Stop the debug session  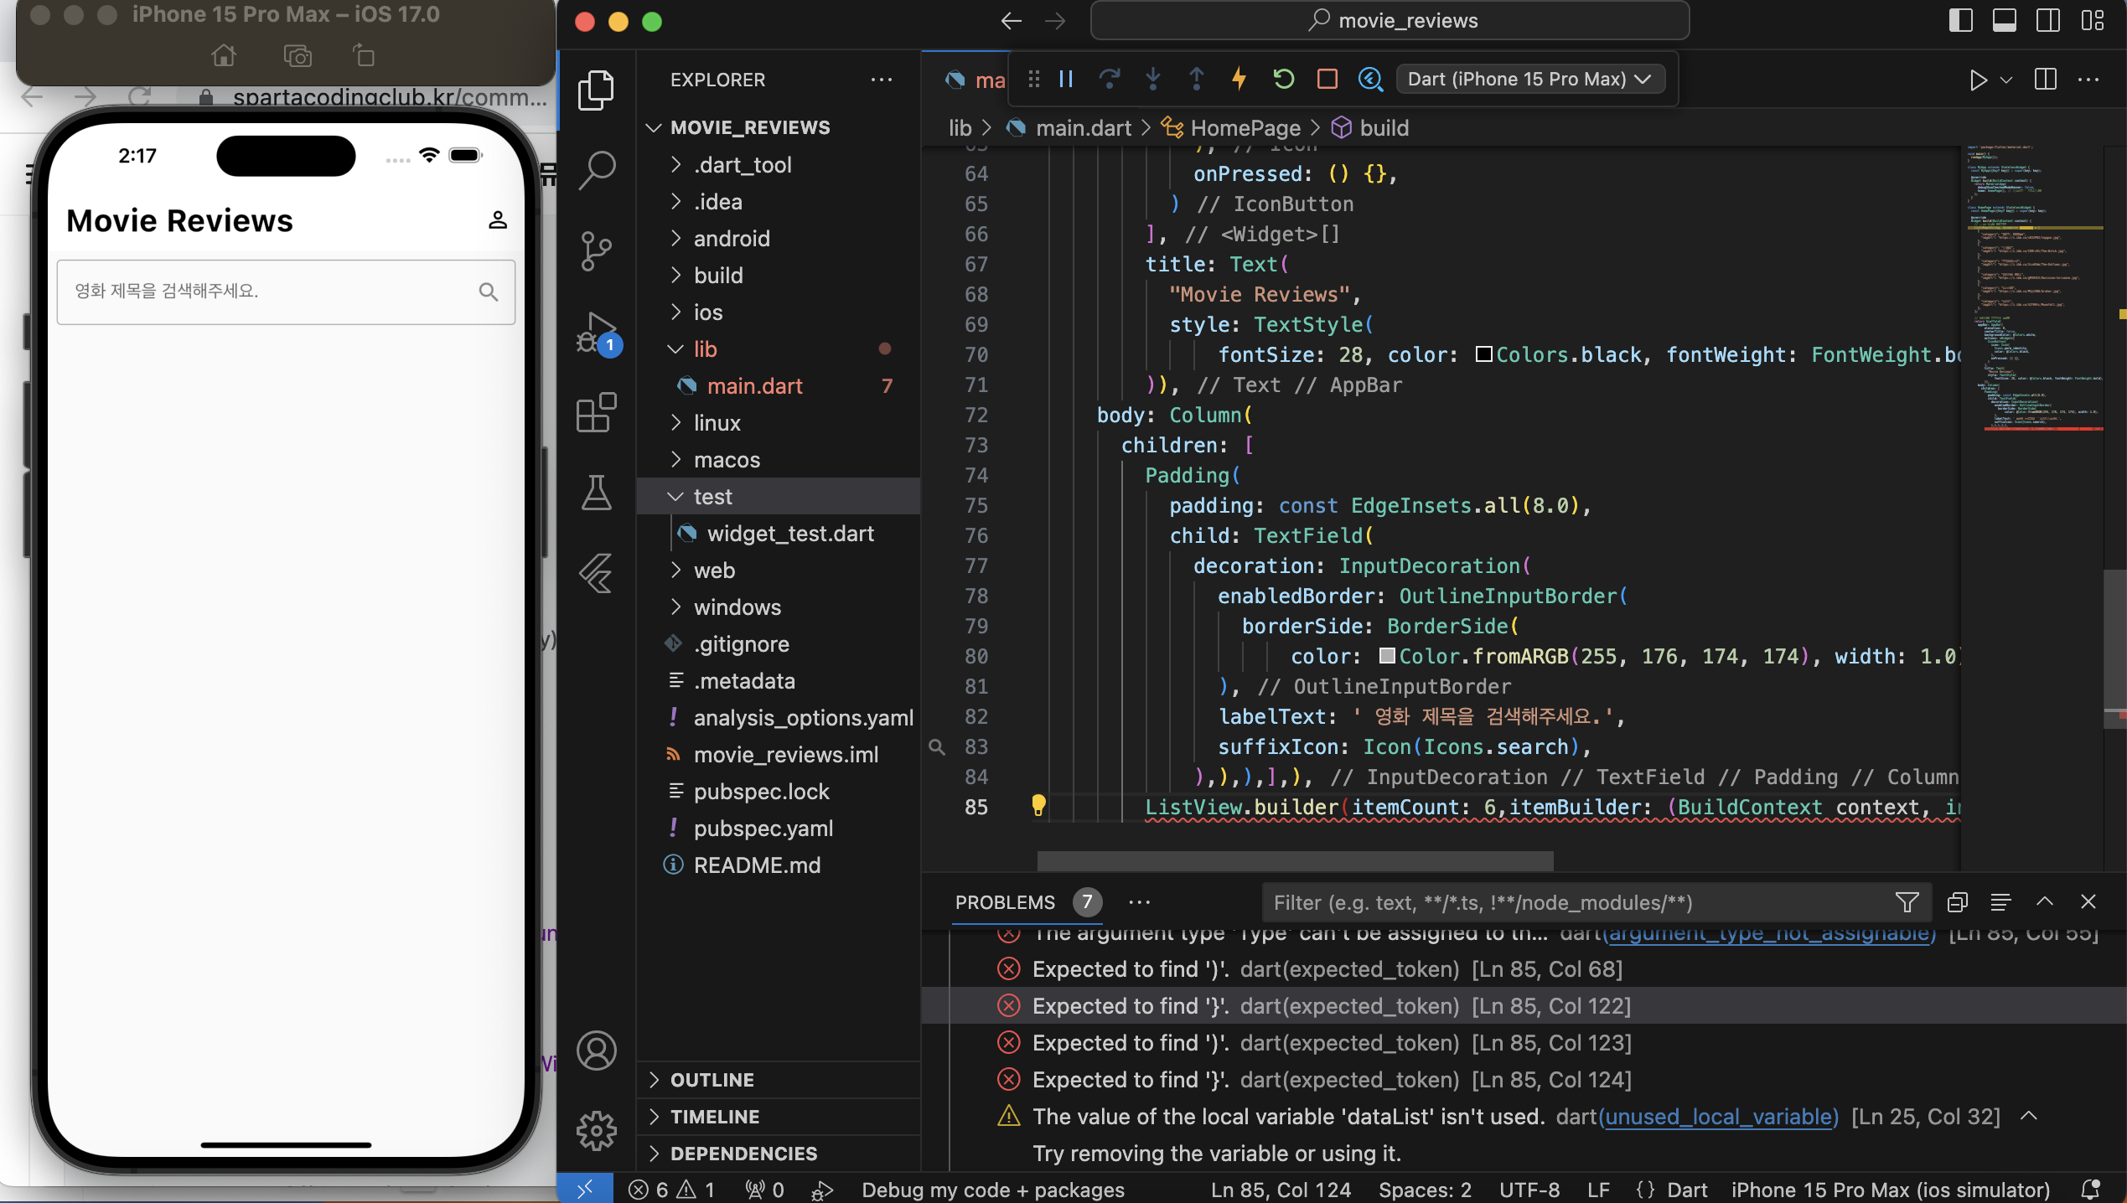tap(1327, 79)
